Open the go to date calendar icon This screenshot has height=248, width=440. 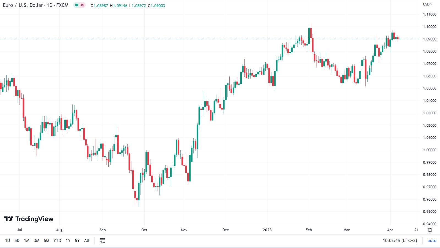102,241
